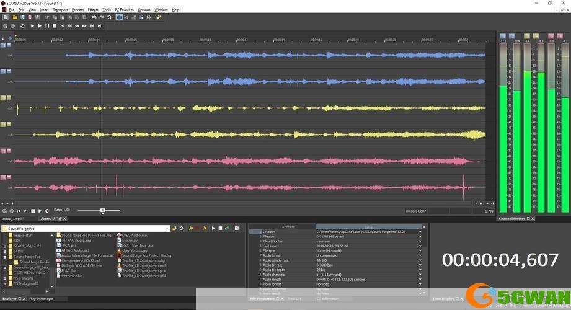This screenshot has width=571, height=310.
Task: Open the Process menu
Action: 77,10
